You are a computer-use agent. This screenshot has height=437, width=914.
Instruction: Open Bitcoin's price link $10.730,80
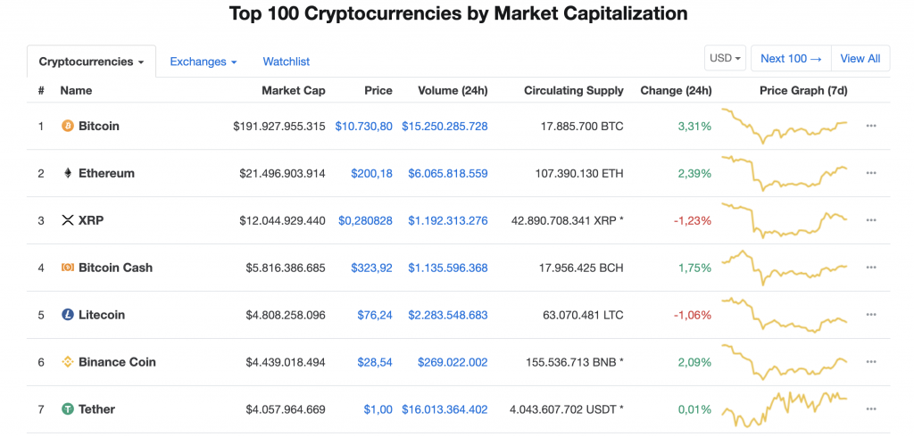coord(363,126)
